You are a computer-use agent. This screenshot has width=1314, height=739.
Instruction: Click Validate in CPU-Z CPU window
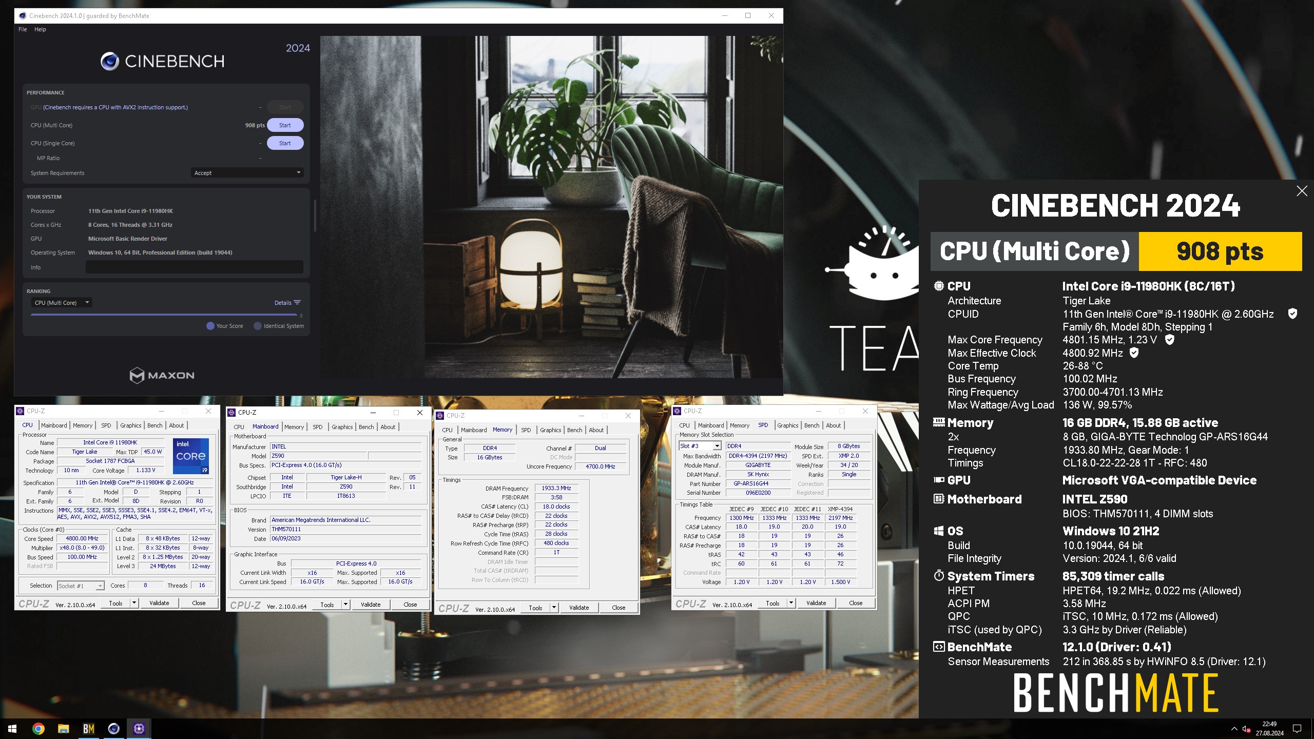pos(159,603)
